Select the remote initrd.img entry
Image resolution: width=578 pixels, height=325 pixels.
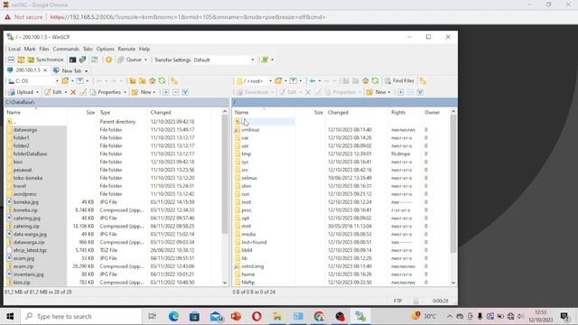253,266
